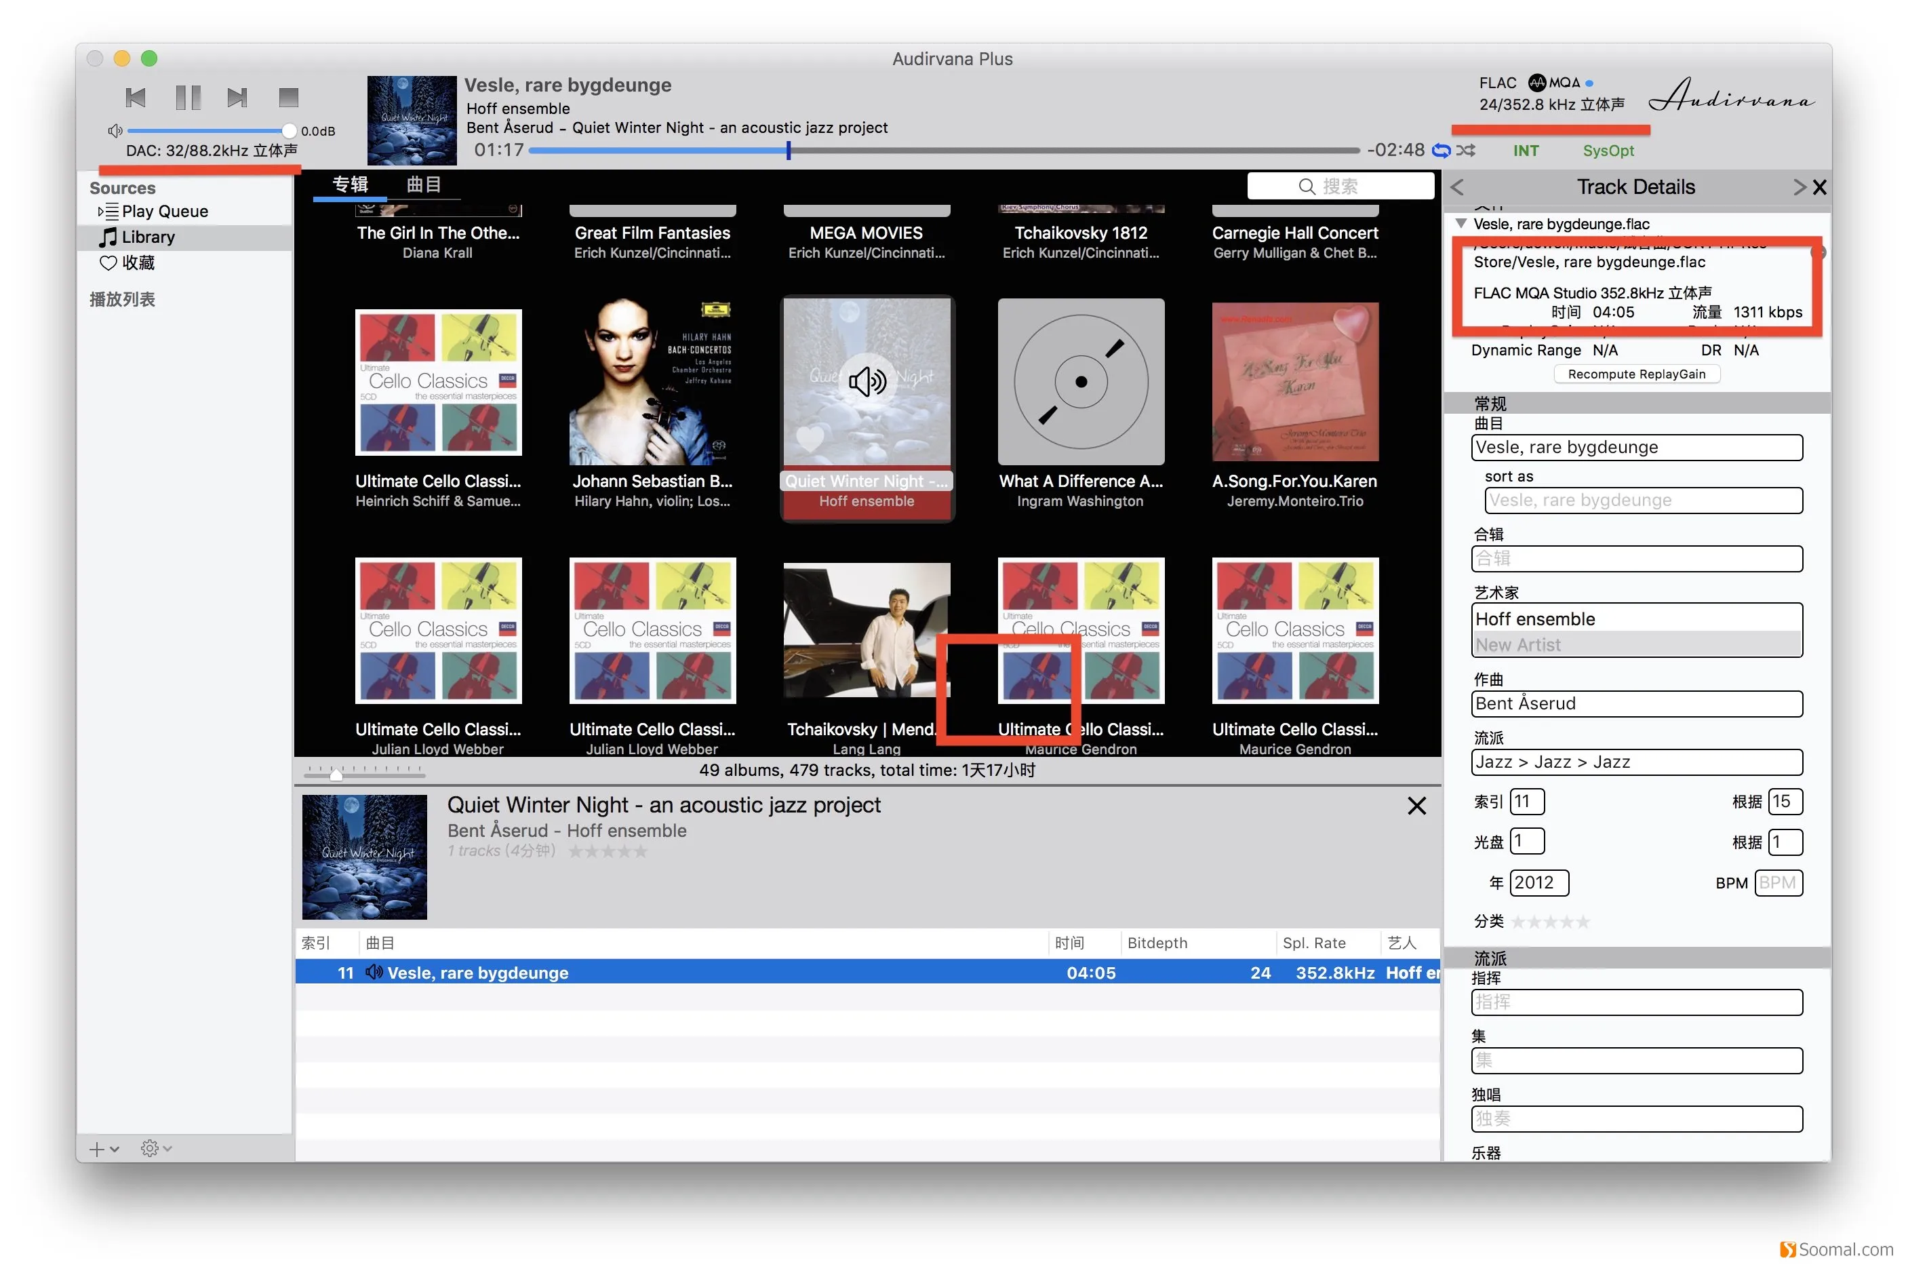Click the MQA indicator icon
Screen dimensions: 1908x1271
[1553, 83]
